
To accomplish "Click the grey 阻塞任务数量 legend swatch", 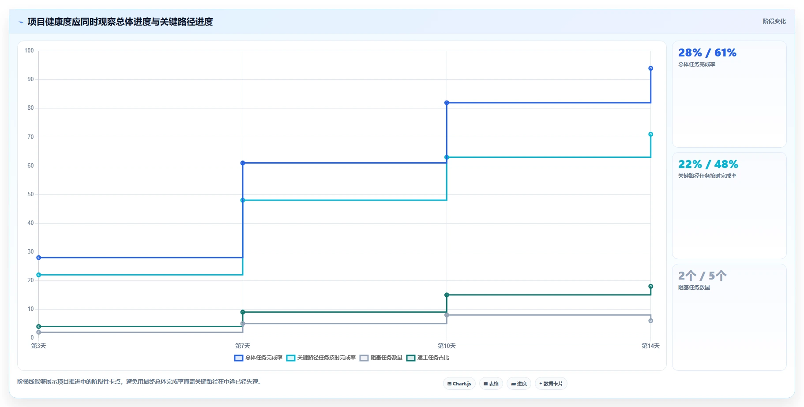I will (x=364, y=358).
